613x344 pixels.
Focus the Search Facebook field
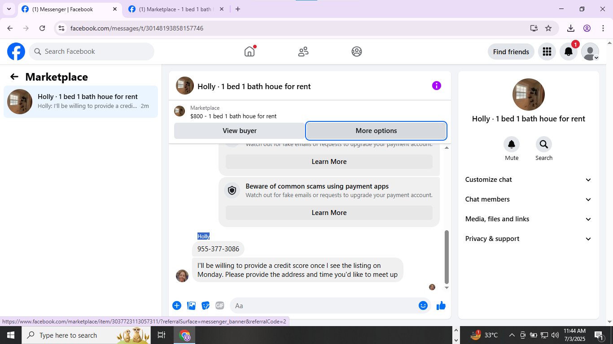click(92, 52)
